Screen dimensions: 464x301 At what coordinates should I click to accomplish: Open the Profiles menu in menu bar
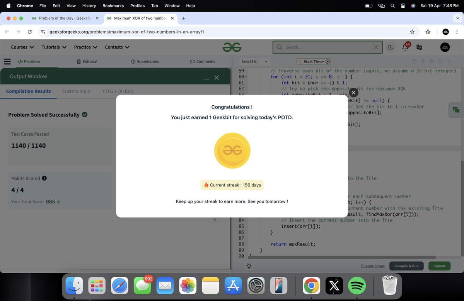[x=137, y=6]
